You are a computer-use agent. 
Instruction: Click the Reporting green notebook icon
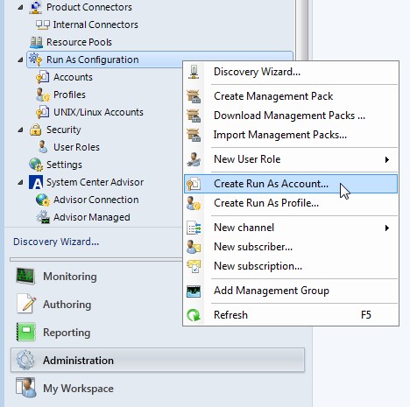coord(26,332)
